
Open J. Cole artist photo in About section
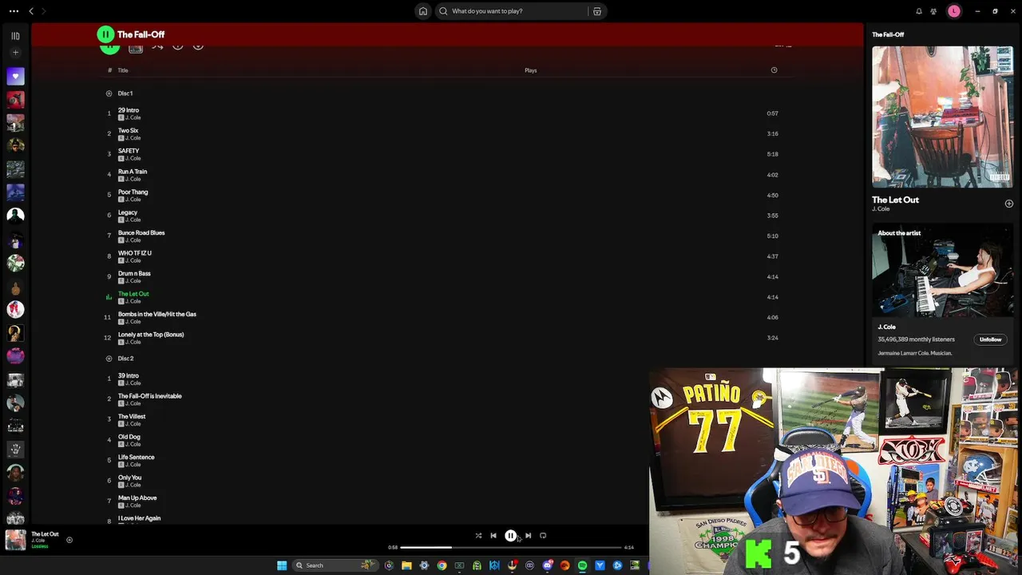(942, 272)
